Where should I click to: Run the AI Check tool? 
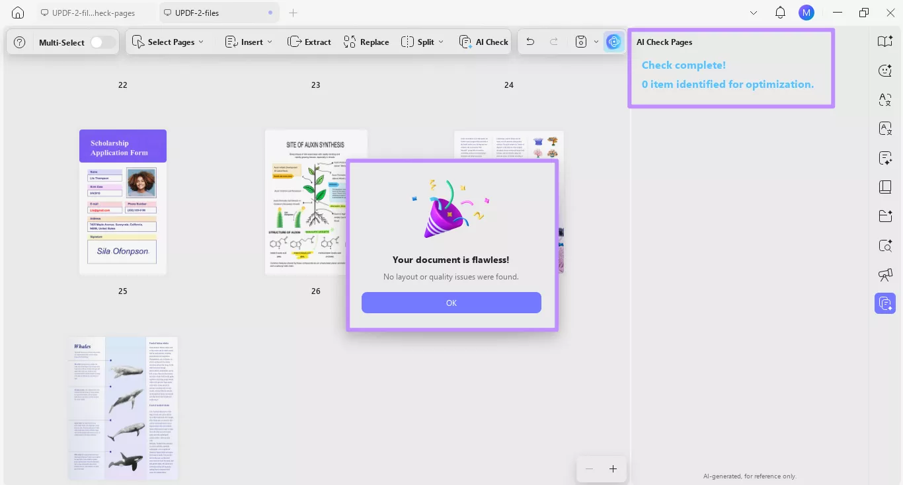(x=484, y=42)
